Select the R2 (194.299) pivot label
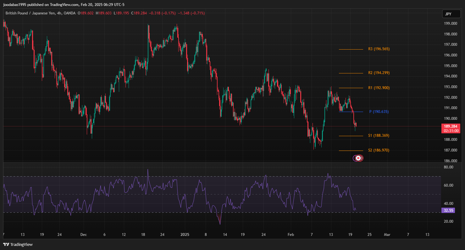465x250 pixels. 379,73
